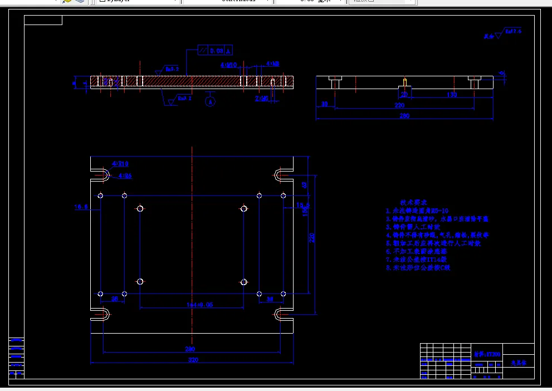The image size is (552, 391).
Task: Pick the 280 dimension in side view
Action: click(x=404, y=115)
